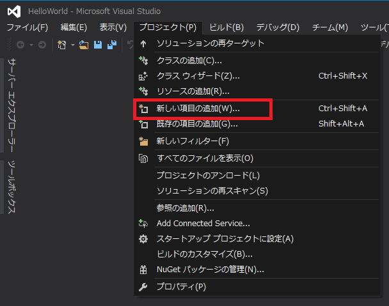Viewport: 389px width, 306px height.
Task: Click the toolbar drag grip handle
Action: (10, 45)
